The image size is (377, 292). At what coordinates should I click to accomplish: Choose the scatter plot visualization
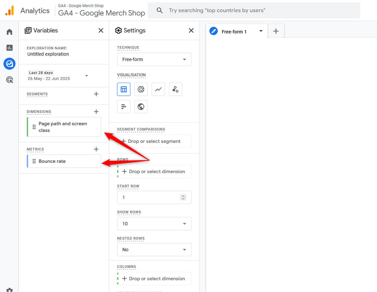(x=175, y=89)
